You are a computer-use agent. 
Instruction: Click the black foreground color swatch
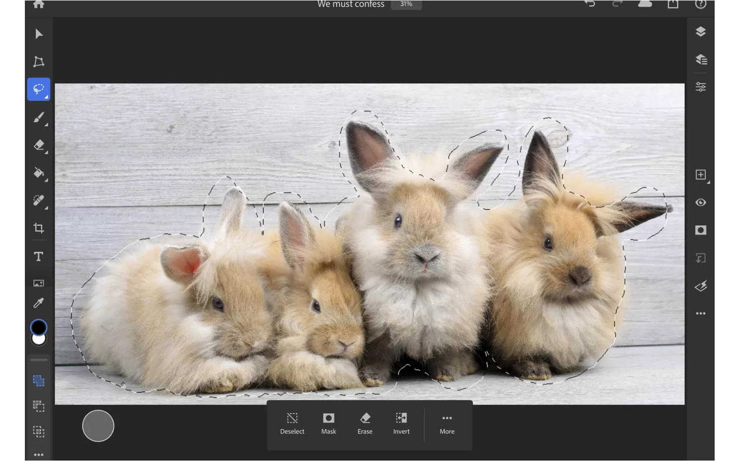point(39,327)
